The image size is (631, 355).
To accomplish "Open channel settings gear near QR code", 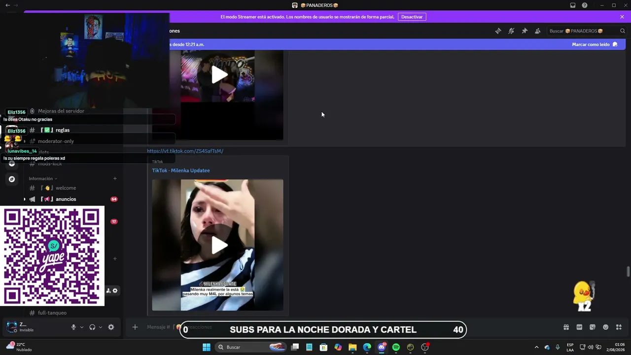I will (115, 291).
